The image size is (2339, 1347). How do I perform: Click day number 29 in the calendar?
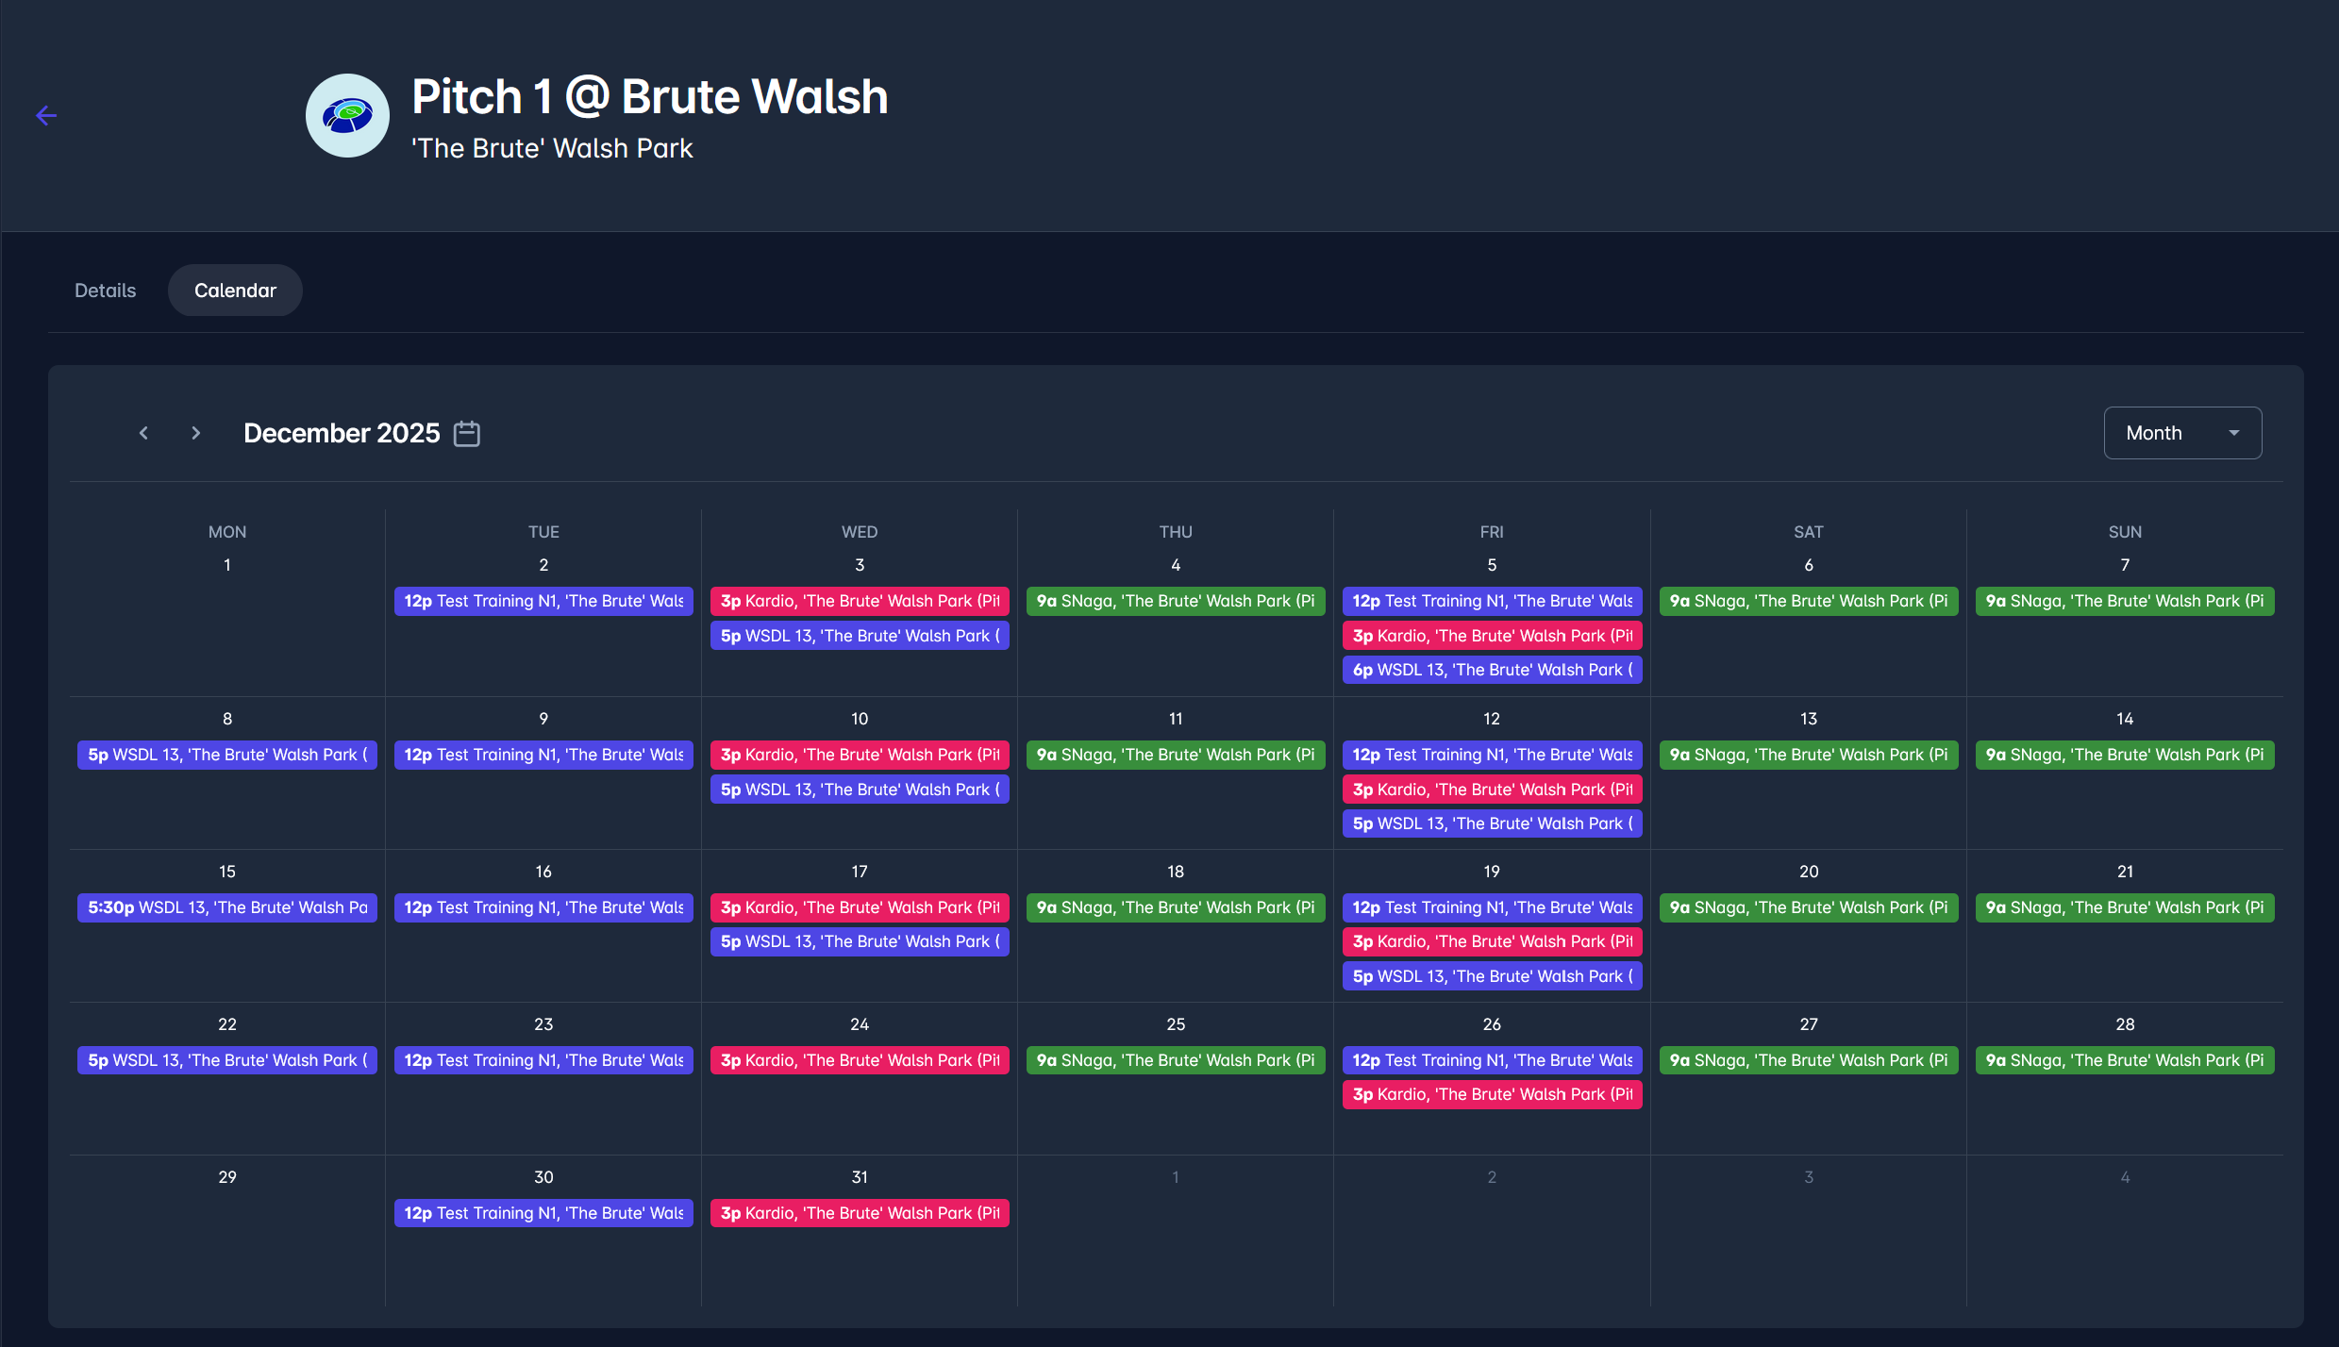coord(227,1177)
